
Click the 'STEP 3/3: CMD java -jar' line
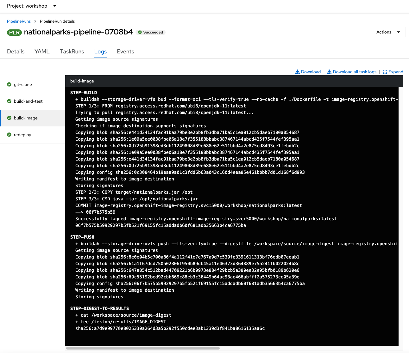click(137, 199)
